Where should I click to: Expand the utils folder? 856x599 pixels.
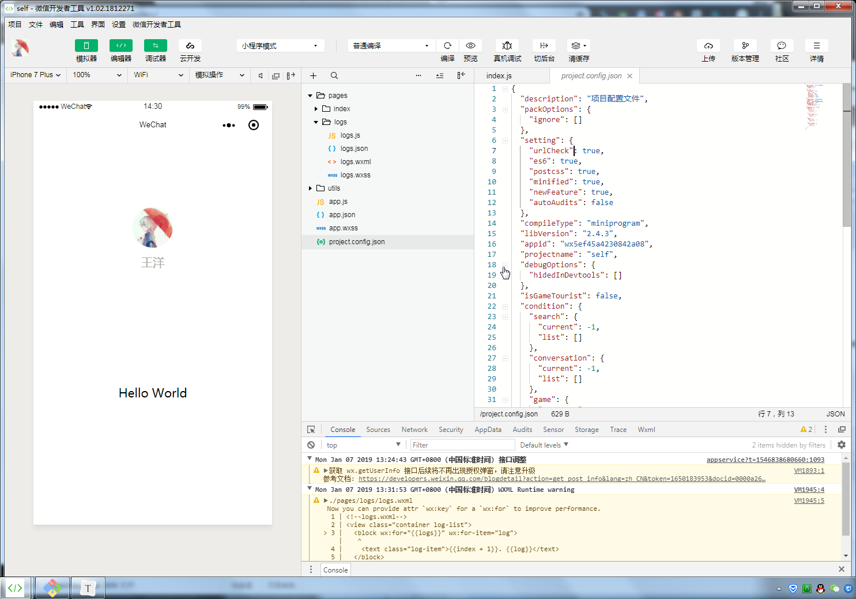pyautogui.click(x=310, y=188)
